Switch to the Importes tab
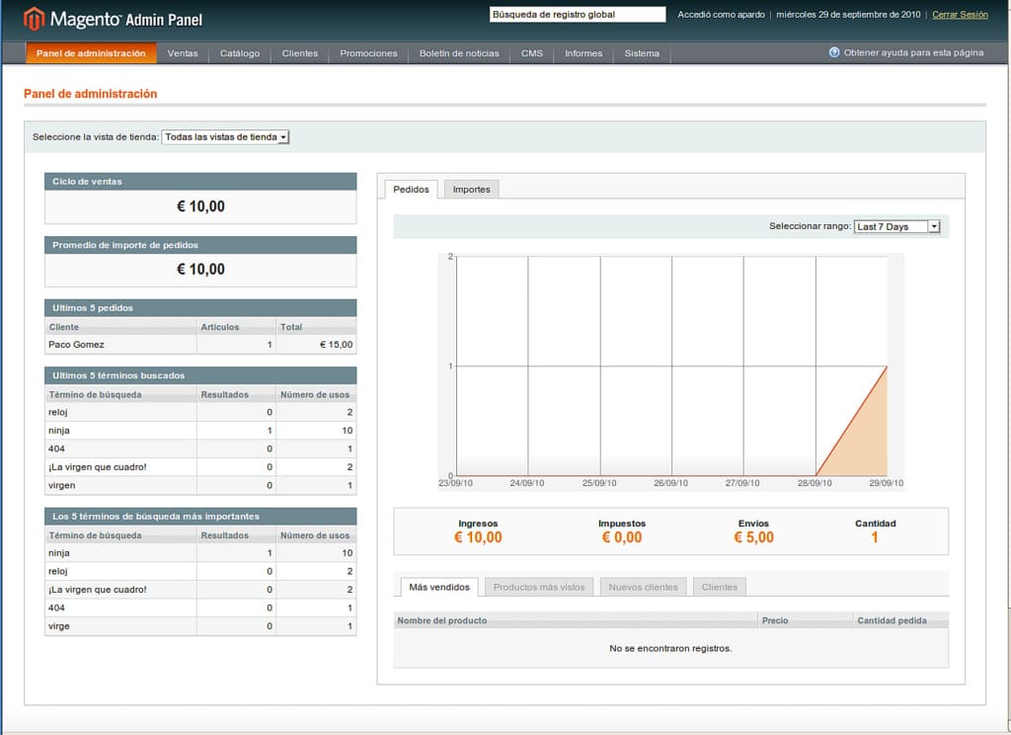The height and width of the screenshot is (735, 1011). click(471, 188)
